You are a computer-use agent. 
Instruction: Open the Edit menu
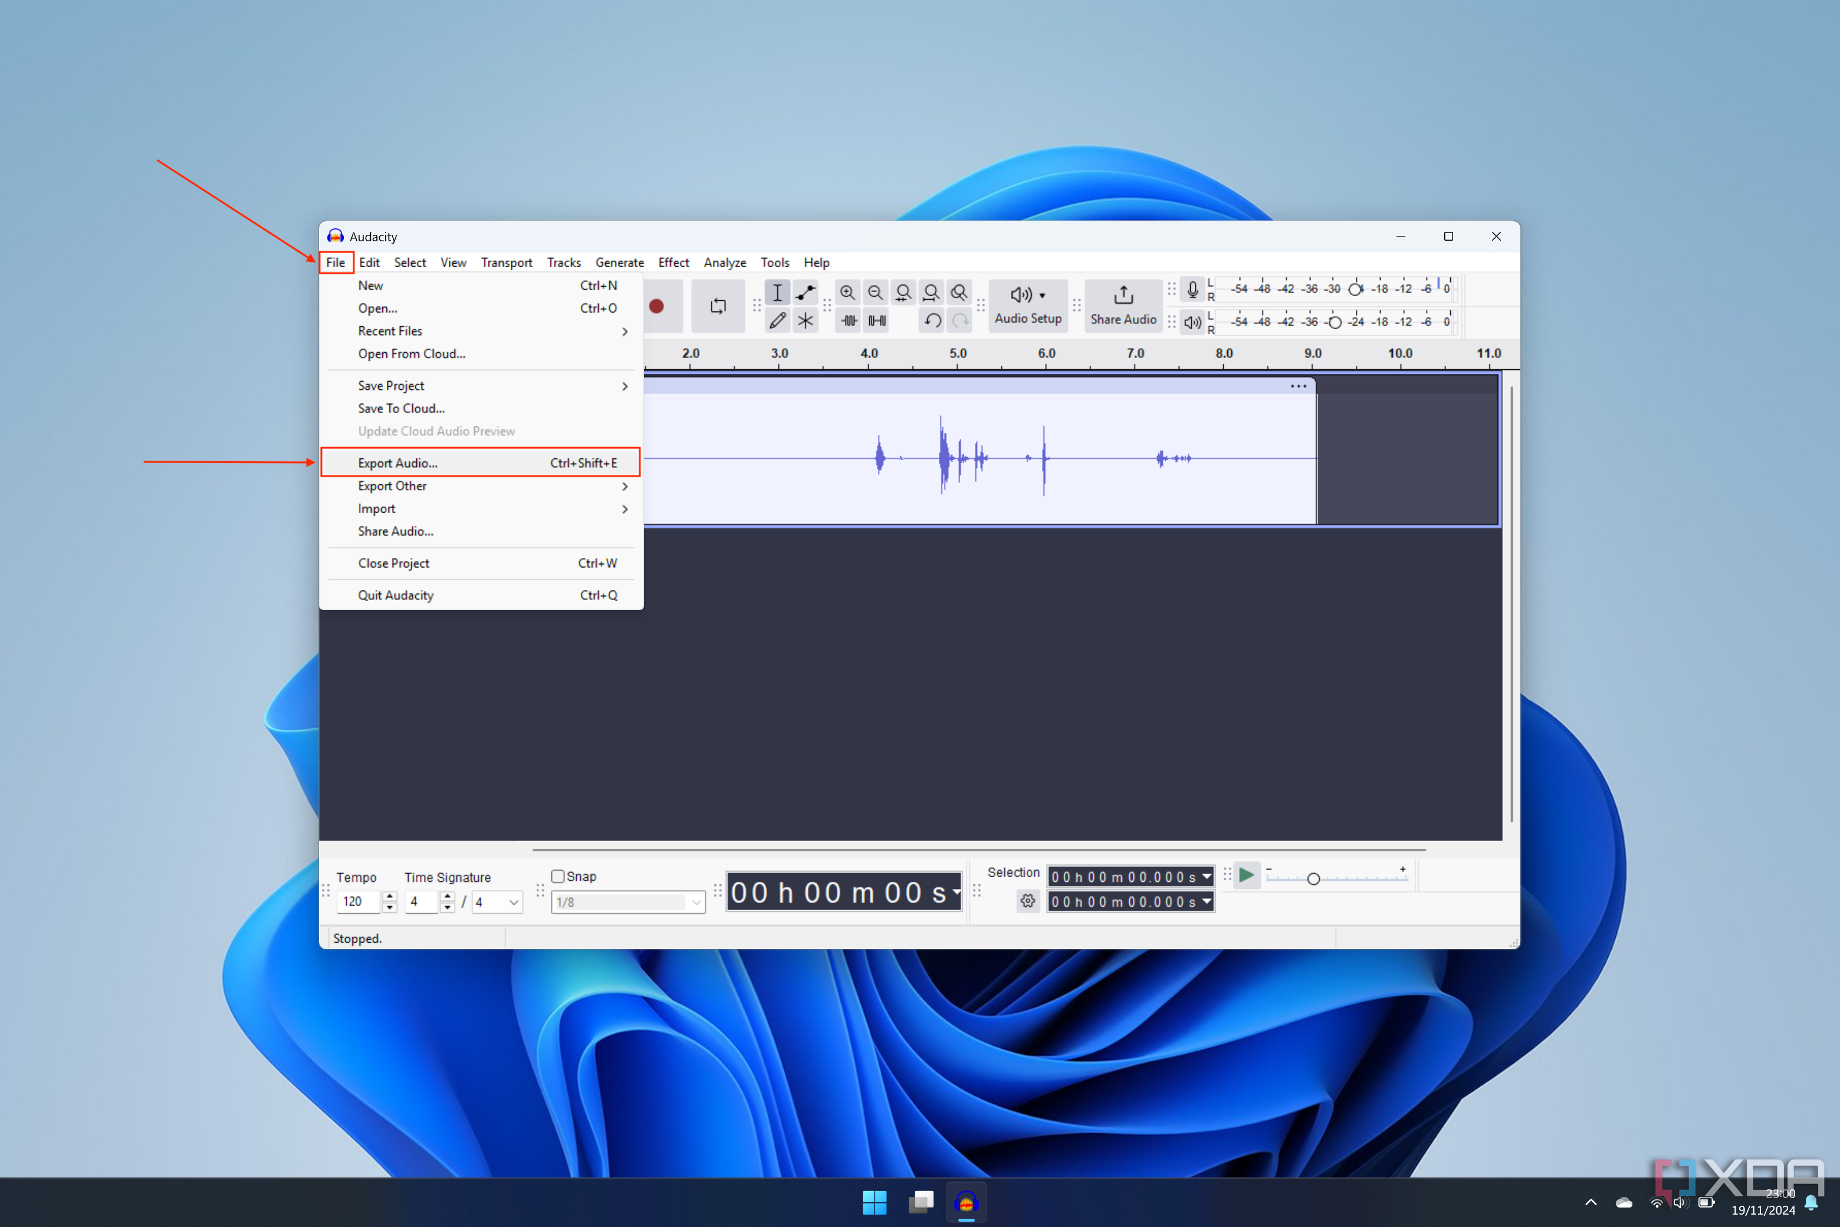369,262
